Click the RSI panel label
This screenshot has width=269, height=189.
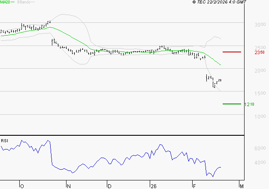(4, 140)
